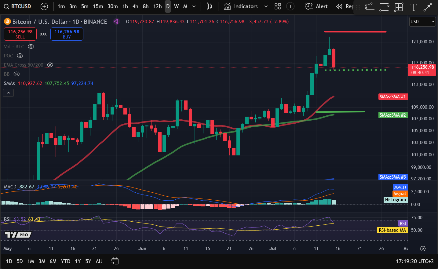The width and height of the screenshot is (438, 269).
Task: Set the chart interval to 4h
Action: 135,6
